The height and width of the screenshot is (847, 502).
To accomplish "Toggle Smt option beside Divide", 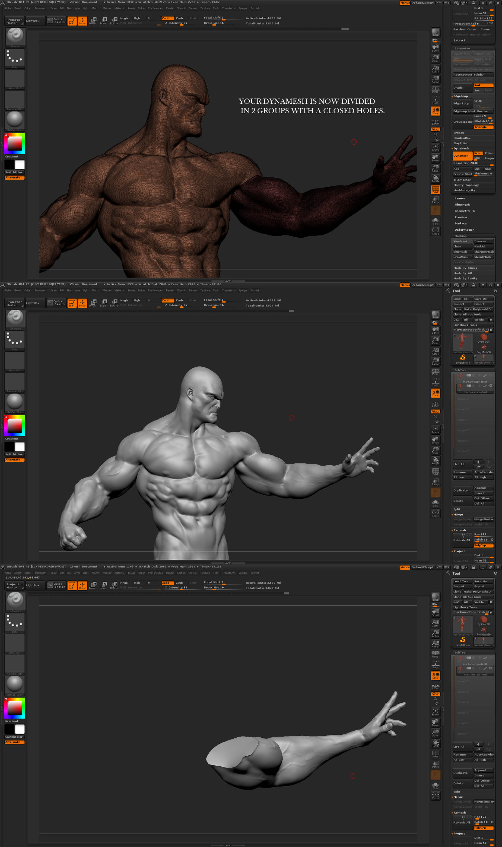I will tap(483, 85).
